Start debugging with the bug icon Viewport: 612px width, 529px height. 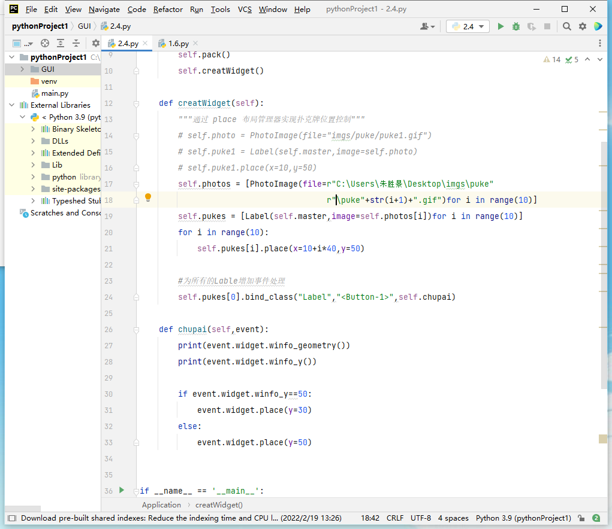click(x=516, y=26)
